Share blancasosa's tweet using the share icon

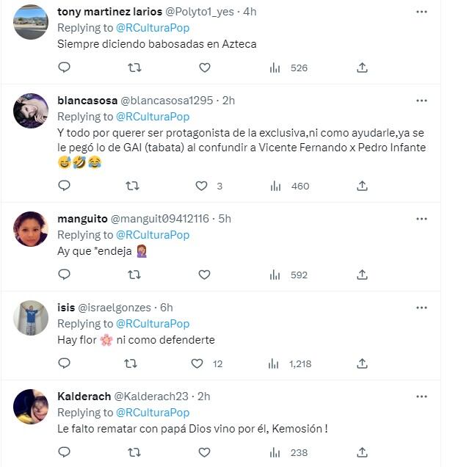point(362,186)
